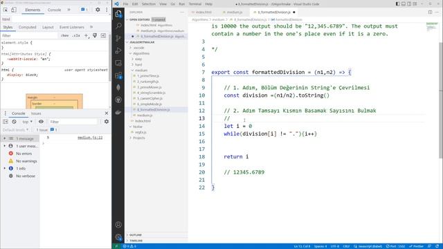
Task: Open the Selection menu in VS Code
Action: 149,4
